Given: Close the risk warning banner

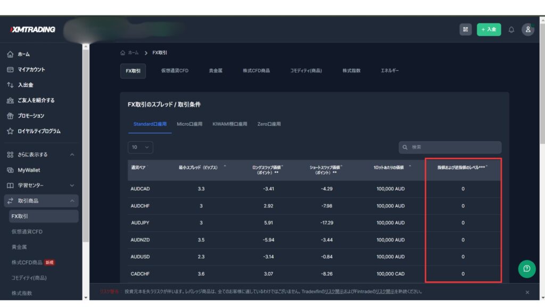Looking at the screenshot, I should 527,292.
